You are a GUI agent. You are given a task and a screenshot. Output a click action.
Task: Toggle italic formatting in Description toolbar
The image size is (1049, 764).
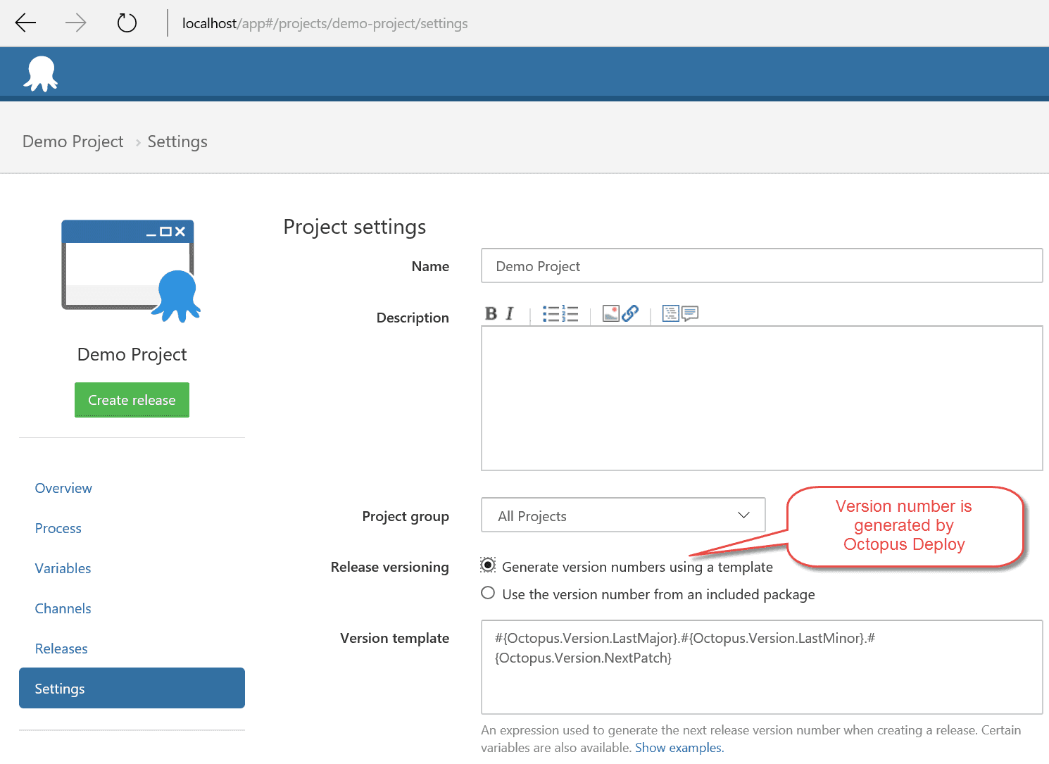pyautogui.click(x=510, y=314)
